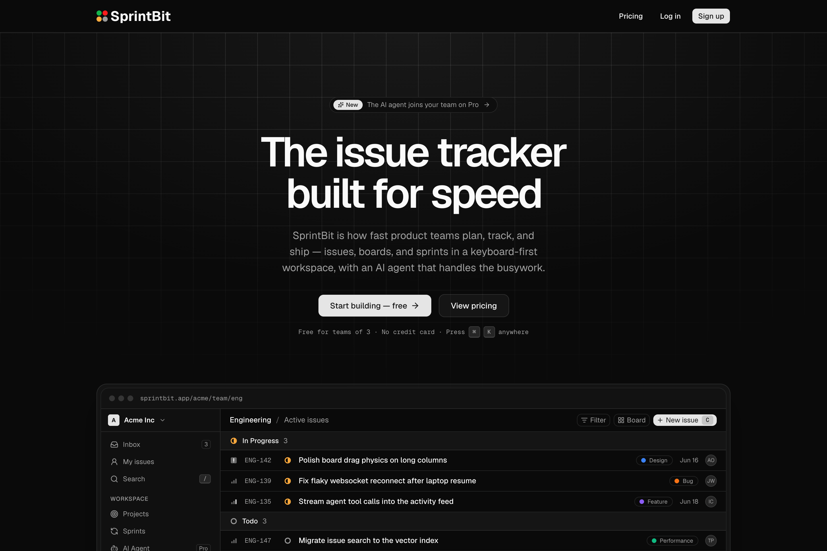Image resolution: width=827 pixels, height=551 pixels.
Task: Click the todo status circle on ENG-147
Action: [x=288, y=541]
